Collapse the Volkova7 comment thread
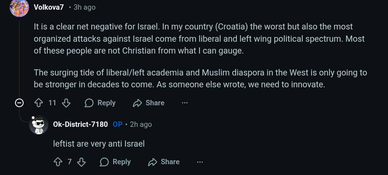The image size is (388, 175). (19, 103)
